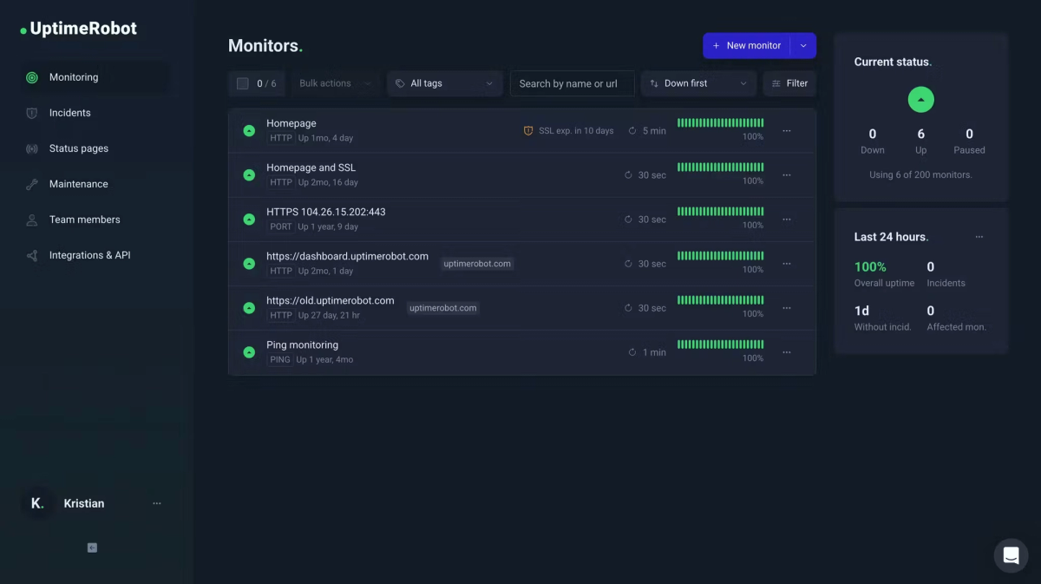Open the Monitoring sidebar section

[x=94, y=77]
